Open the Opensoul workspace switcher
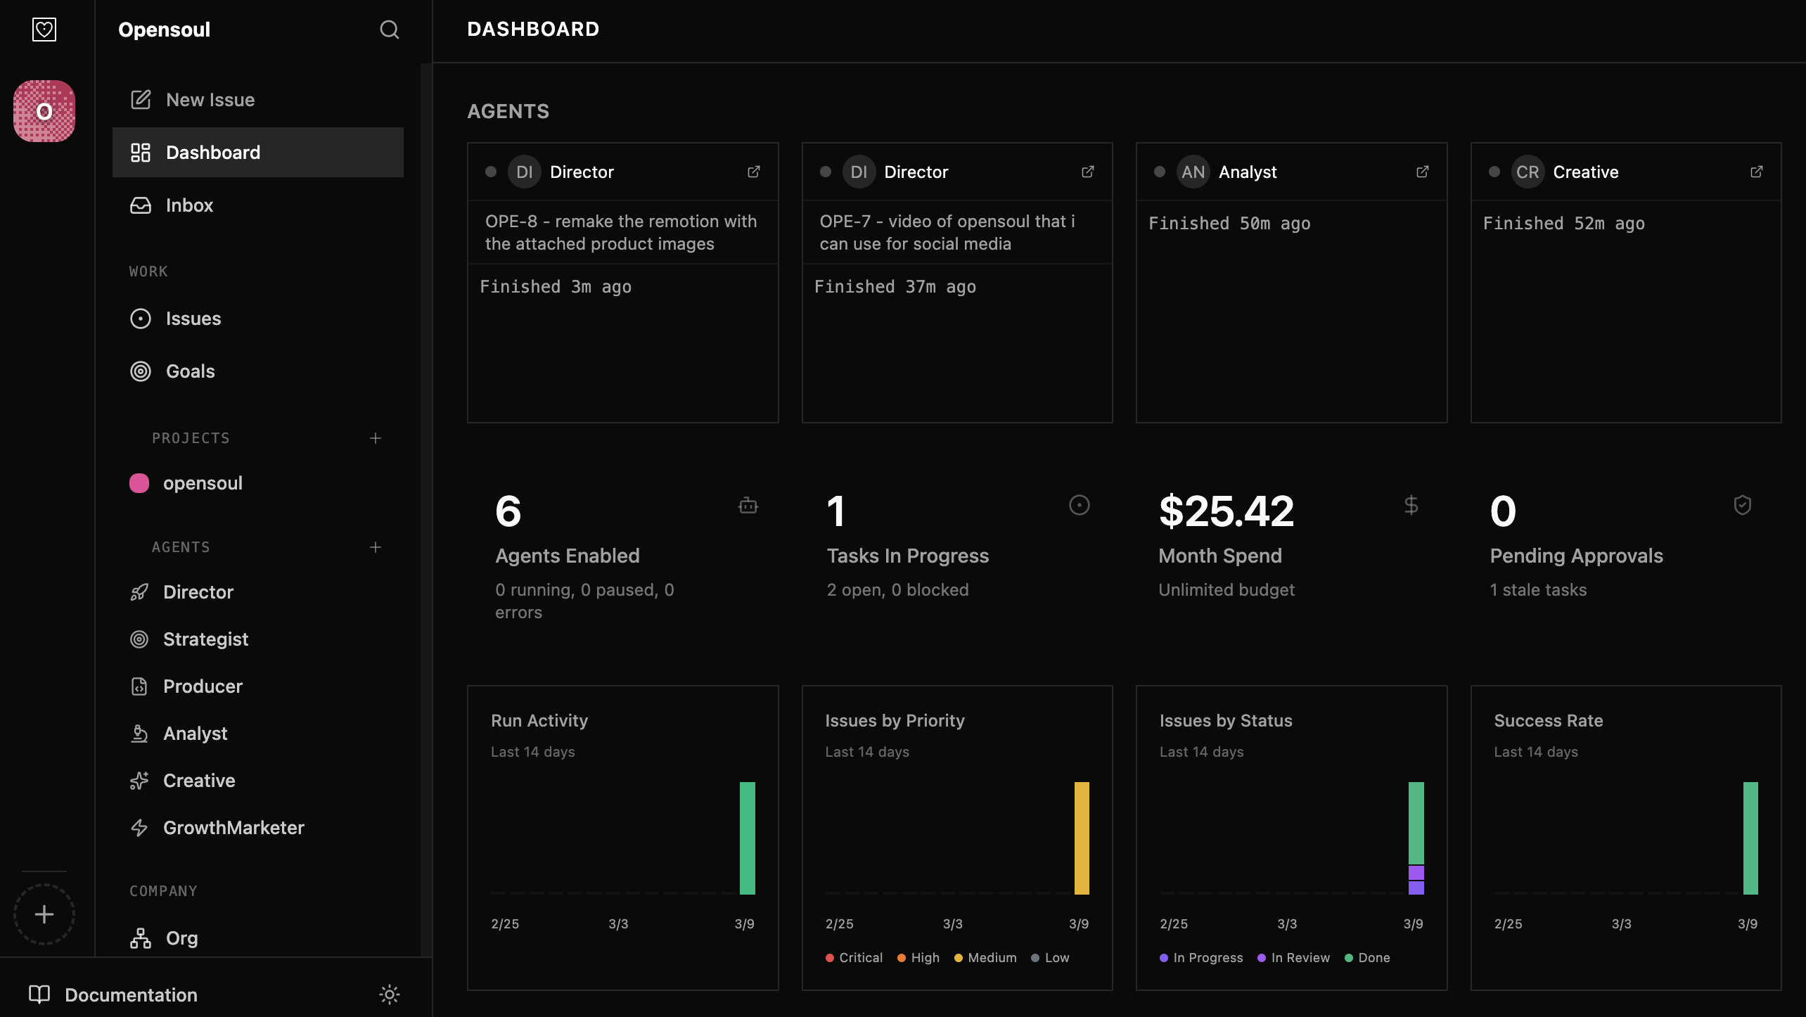Image resolution: width=1806 pixels, height=1017 pixels. pos(164,30)
